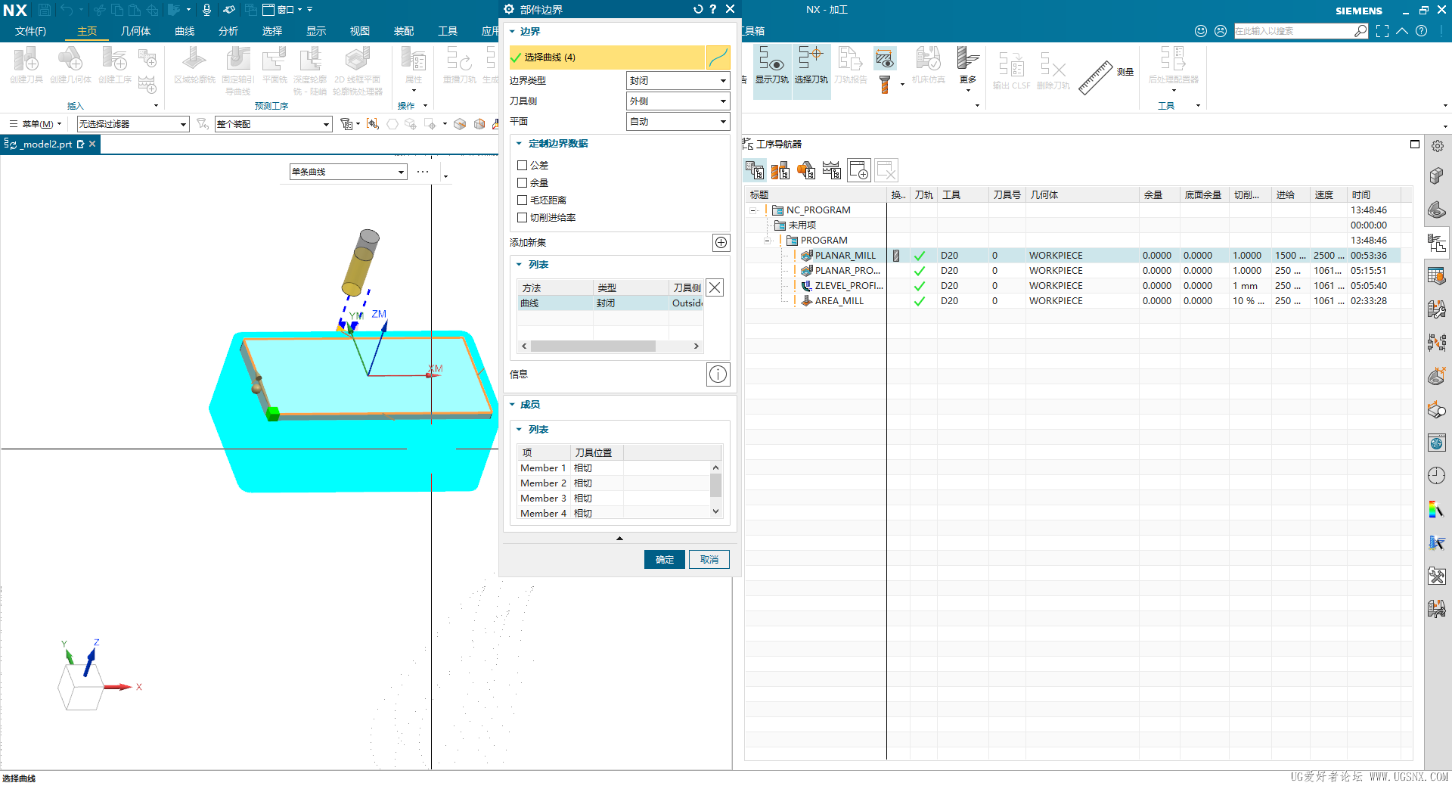The width and height of the screenshot is (1452, 786).
Task: Click the 添加新集 plus icon
Action: click(721, 242)
